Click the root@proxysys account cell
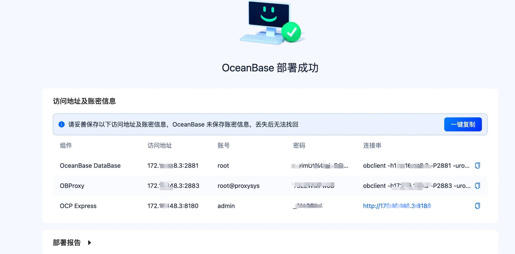Viewport: 515px width, 254px height. 238,186
